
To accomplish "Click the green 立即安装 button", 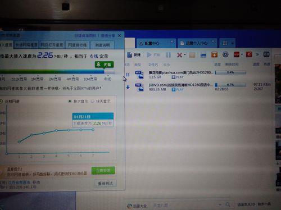I will pos(103,171).
